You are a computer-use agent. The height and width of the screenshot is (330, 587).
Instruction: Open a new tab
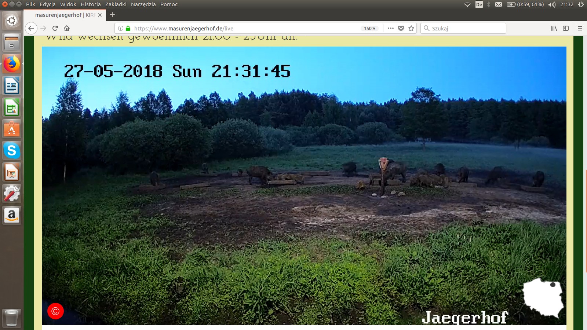tap(112, 15)
